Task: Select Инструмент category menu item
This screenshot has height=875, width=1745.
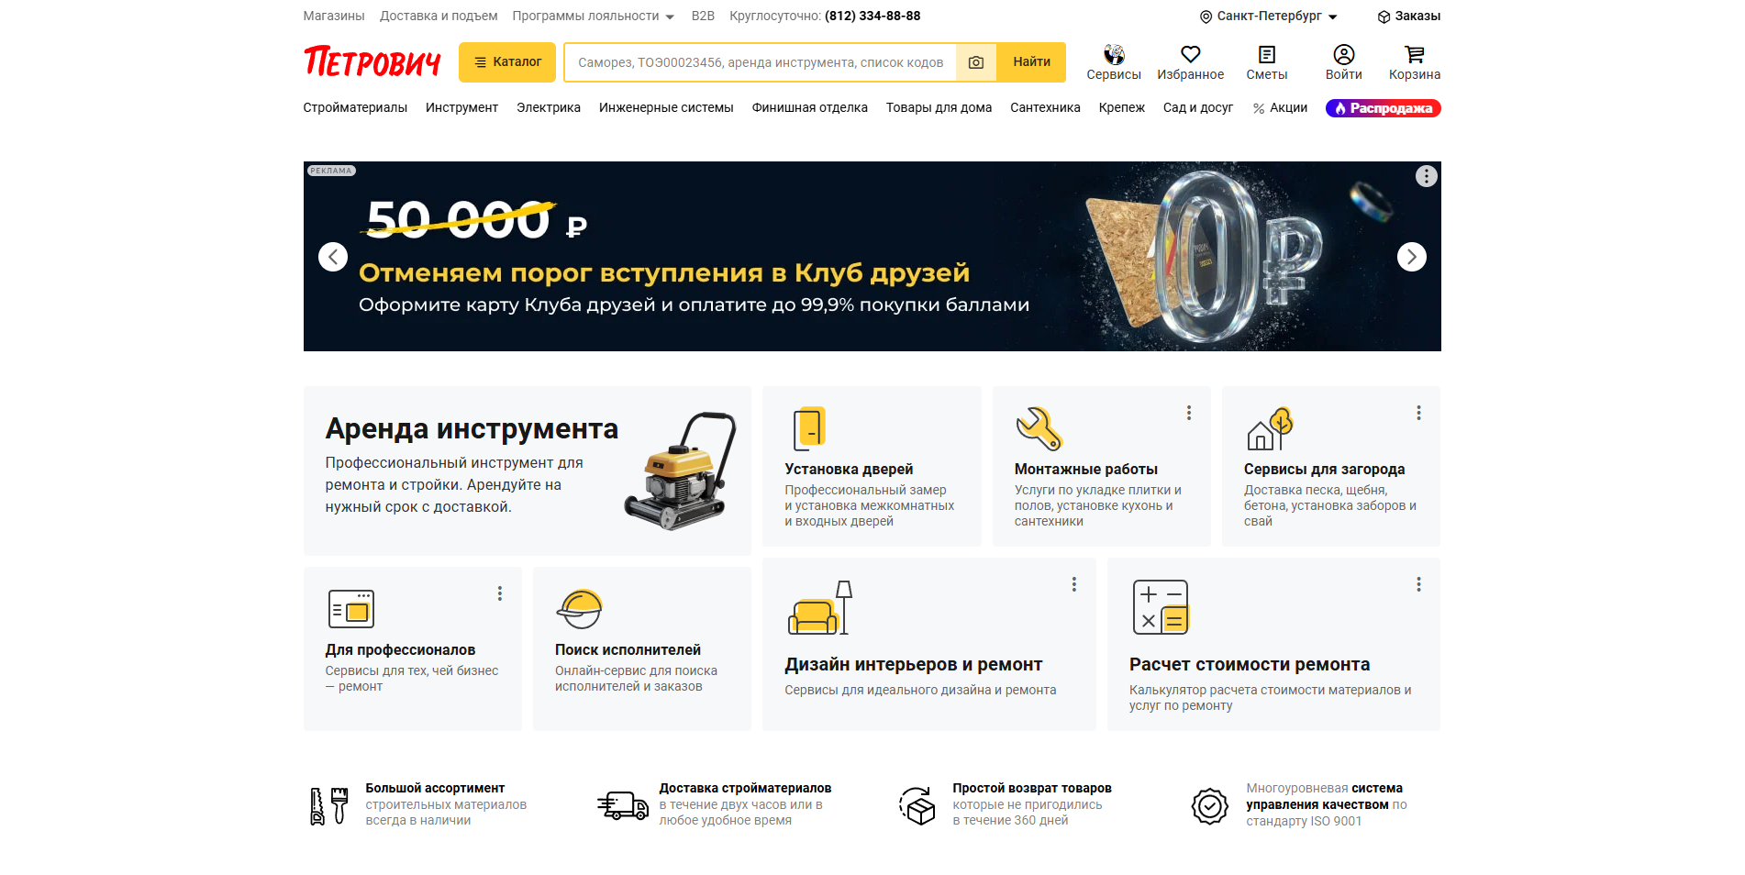Action: point(461,107)
